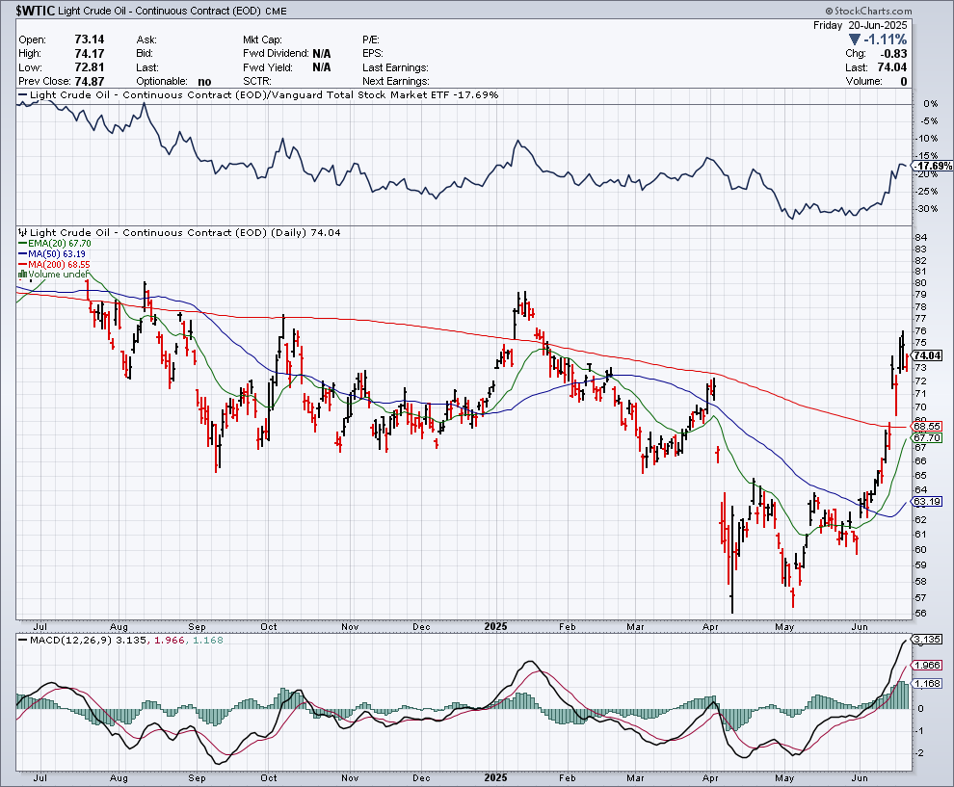Click the 1.168 histogram value tag on the MACD axis
Image resolution: width=954 pixels, height=787 pixels.
point(928,684)
